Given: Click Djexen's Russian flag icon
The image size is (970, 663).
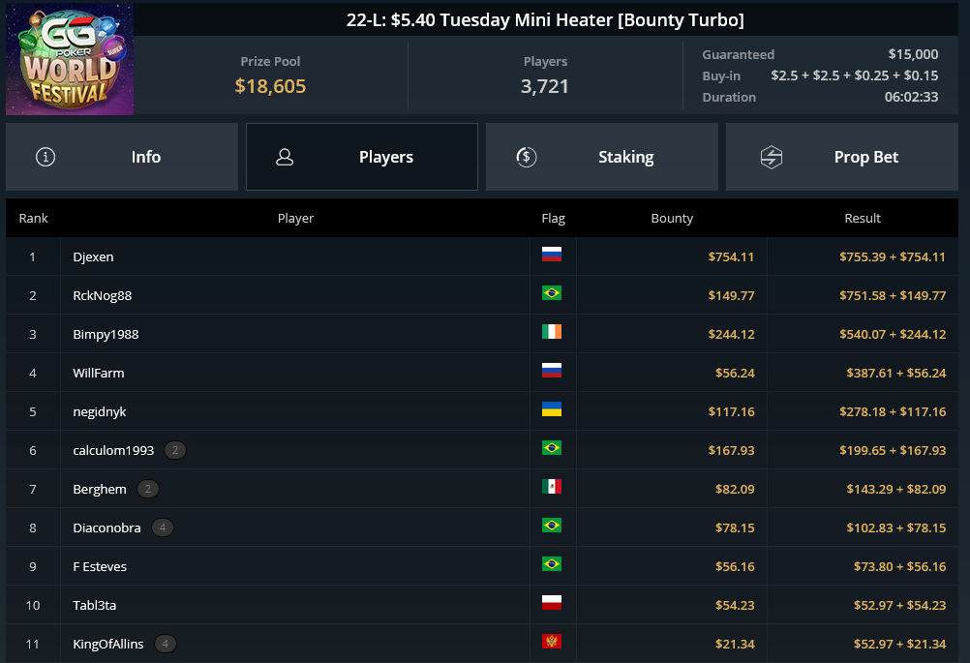Looking at the screenshot, I should pos(552,255).
